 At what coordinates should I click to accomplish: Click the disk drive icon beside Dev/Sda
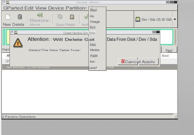[x=138, y=19]
